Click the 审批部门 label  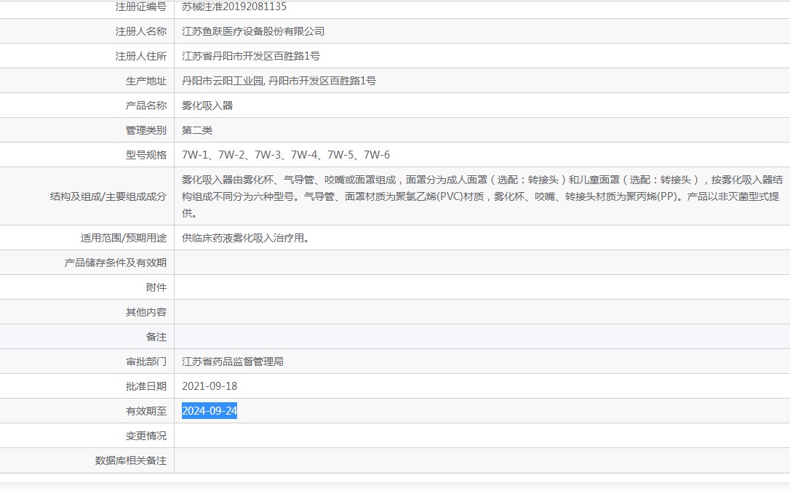coord(146,361)
